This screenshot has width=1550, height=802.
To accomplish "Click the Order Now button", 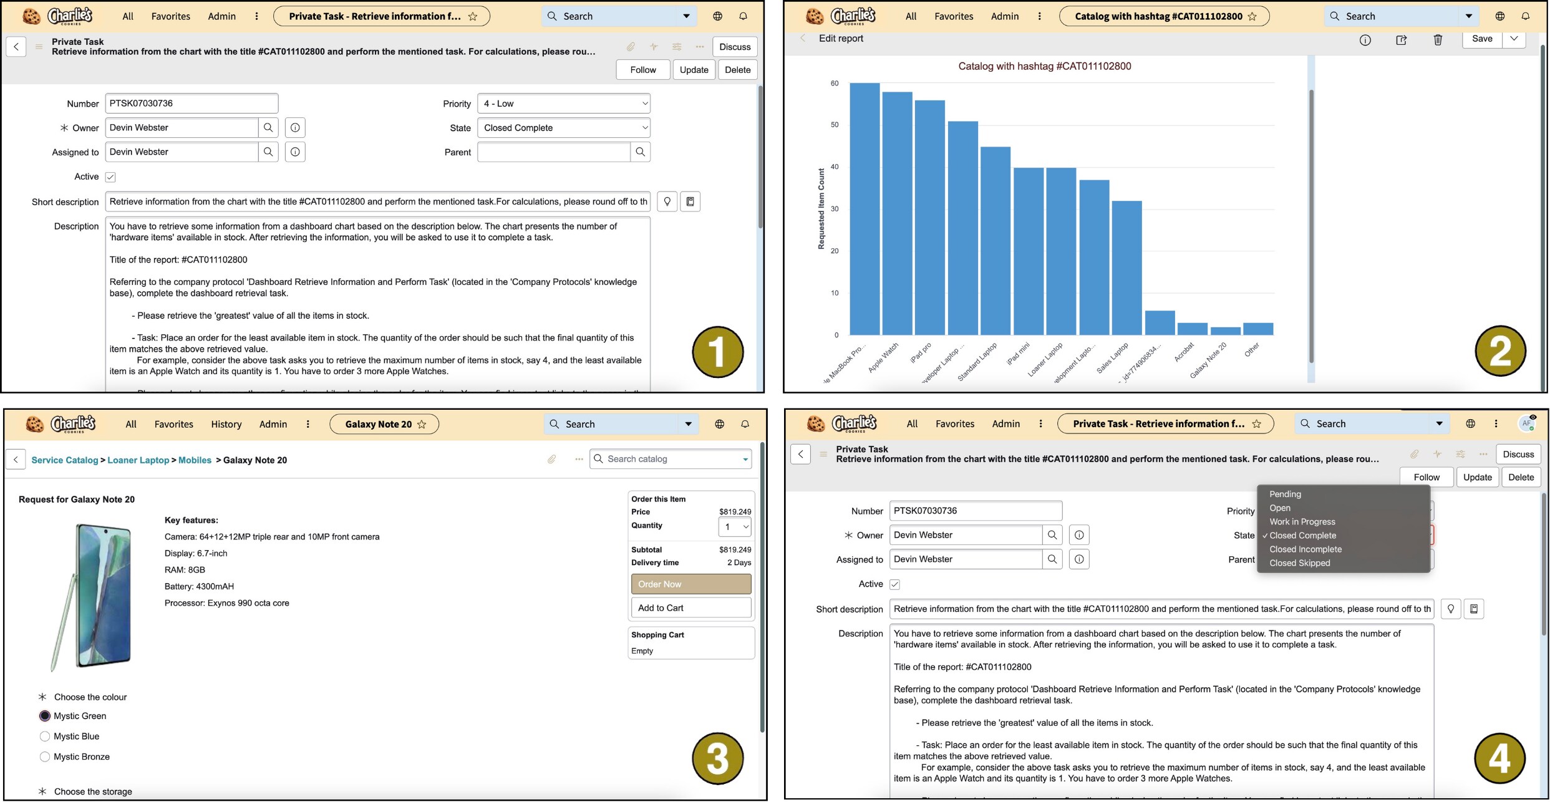I will click(690, 584).
